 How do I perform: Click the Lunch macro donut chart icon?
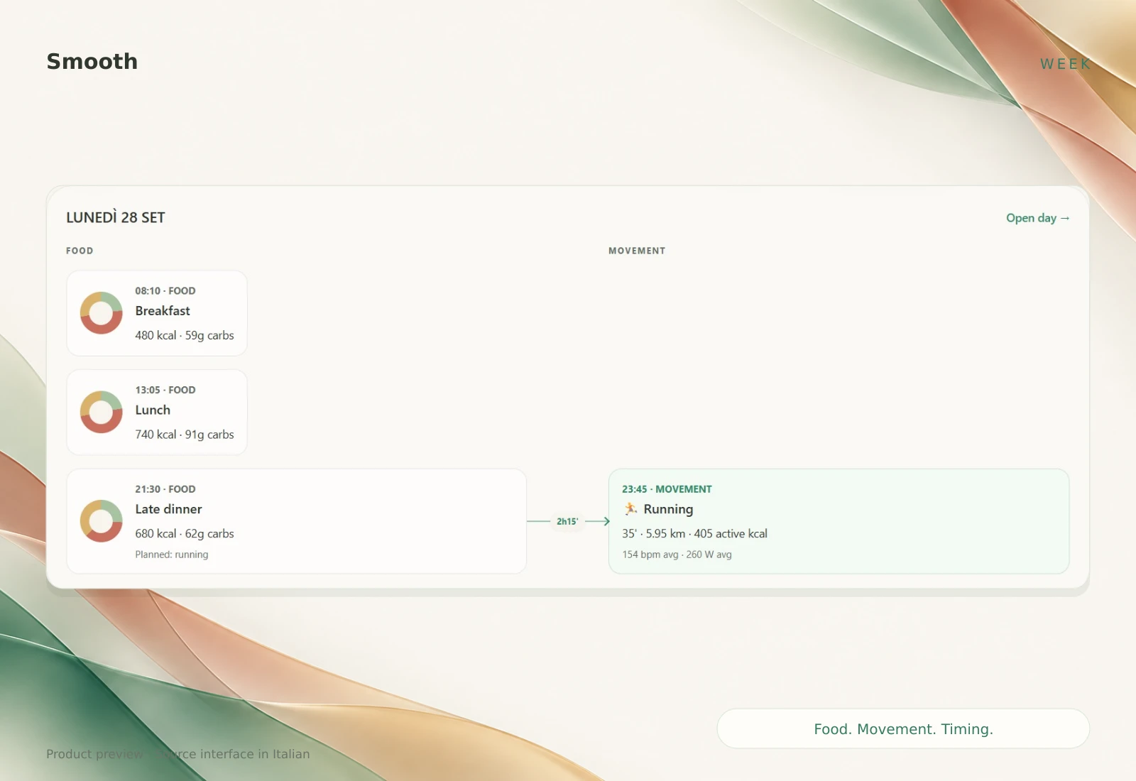(101, 412)
